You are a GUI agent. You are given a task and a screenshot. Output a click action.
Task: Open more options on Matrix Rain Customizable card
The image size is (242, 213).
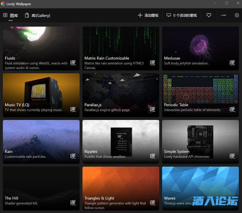[x=153, y=63]
